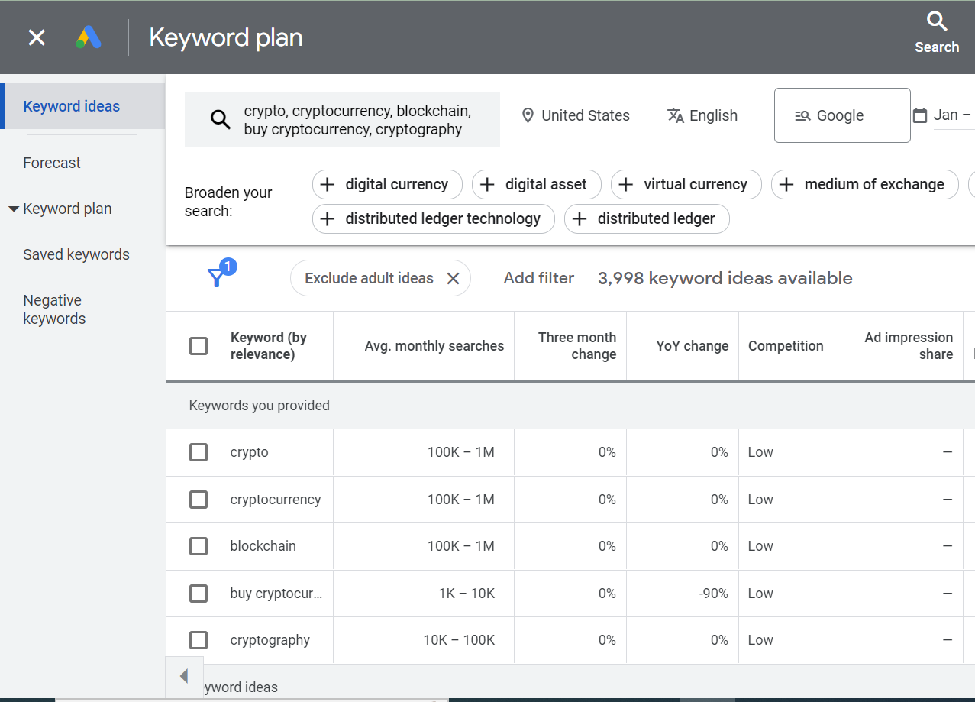Open search using the magnifier icon top right

(936, 22)
